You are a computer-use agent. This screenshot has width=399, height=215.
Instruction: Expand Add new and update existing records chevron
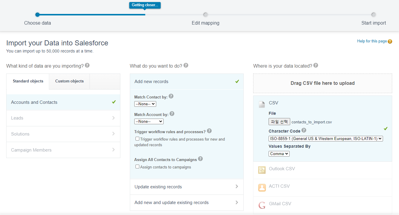point(237,203)
